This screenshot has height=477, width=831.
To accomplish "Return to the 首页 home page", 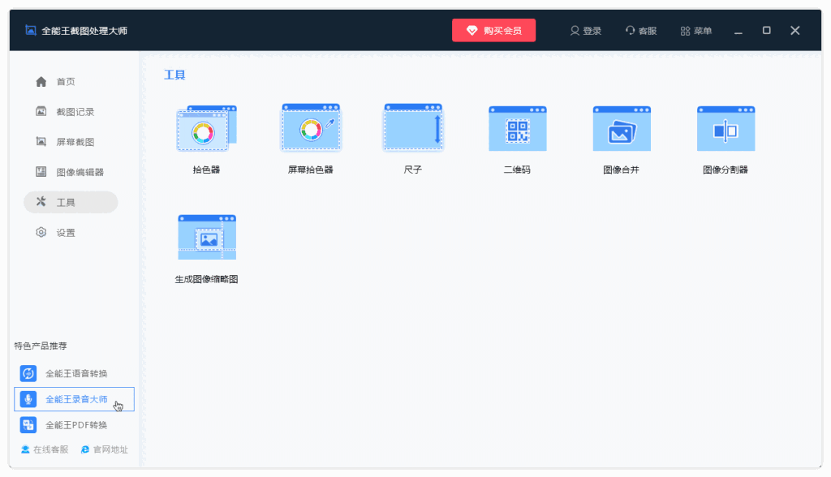I will tap(71, 81).
